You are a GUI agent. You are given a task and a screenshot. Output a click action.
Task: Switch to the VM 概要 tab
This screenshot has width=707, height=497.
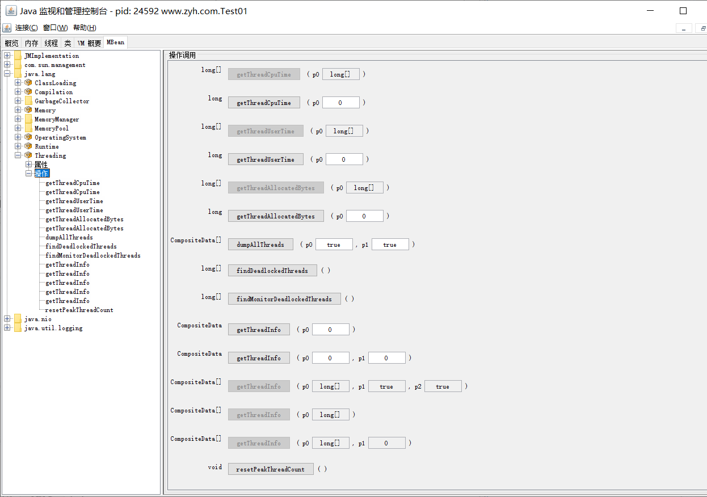(x=89, y=43)
